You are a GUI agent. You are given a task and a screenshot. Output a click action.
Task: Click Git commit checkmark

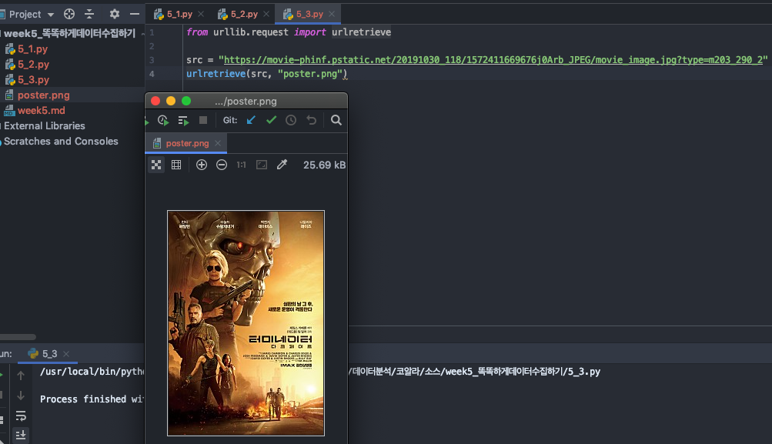pos(271,120)
